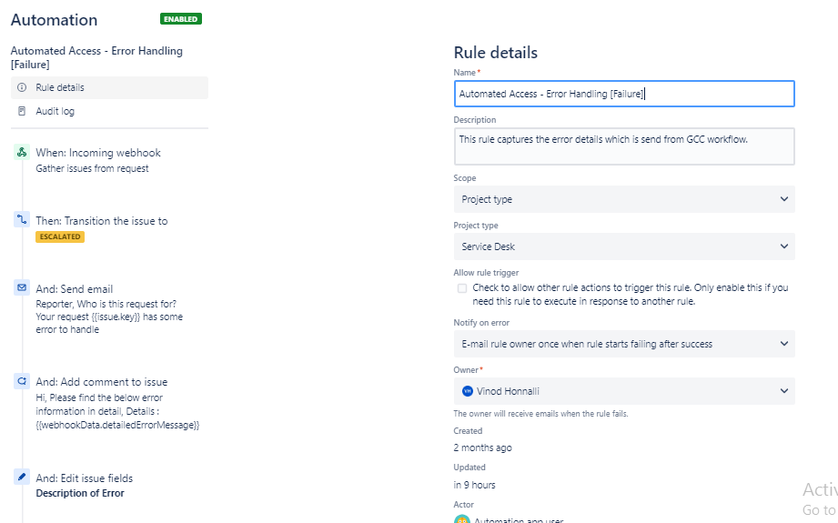838x523 pixels.
Task: Click the 'The owner will receive emails' hint
Action: [x=540, y=414]
